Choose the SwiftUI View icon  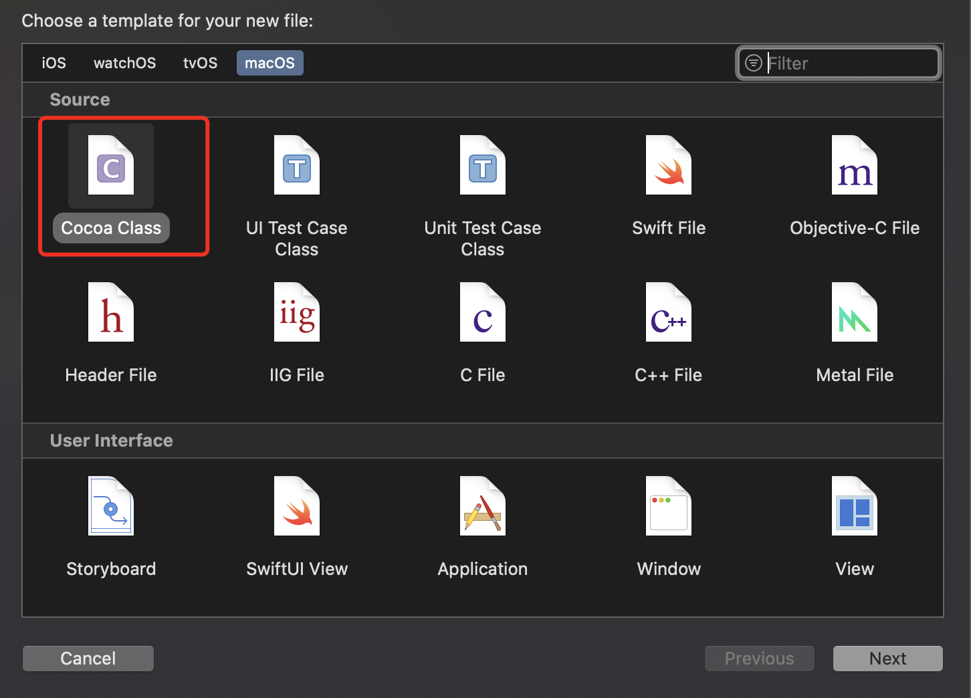point(297,506)
